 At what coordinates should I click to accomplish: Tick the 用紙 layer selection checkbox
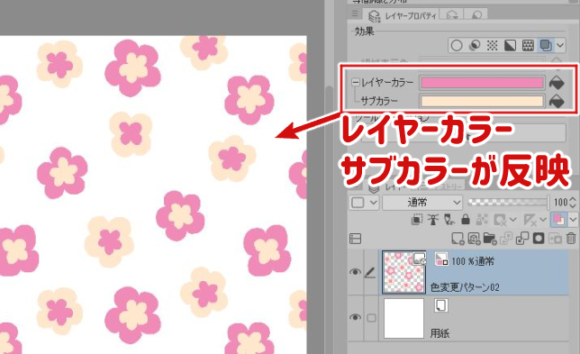pyautogui.click(x=371, y=318)
